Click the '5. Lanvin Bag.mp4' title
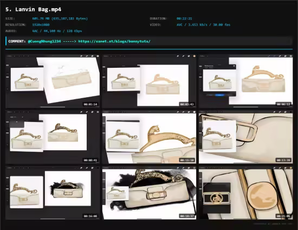This screenshot has width=298, height=230. [x=33, y=10]
